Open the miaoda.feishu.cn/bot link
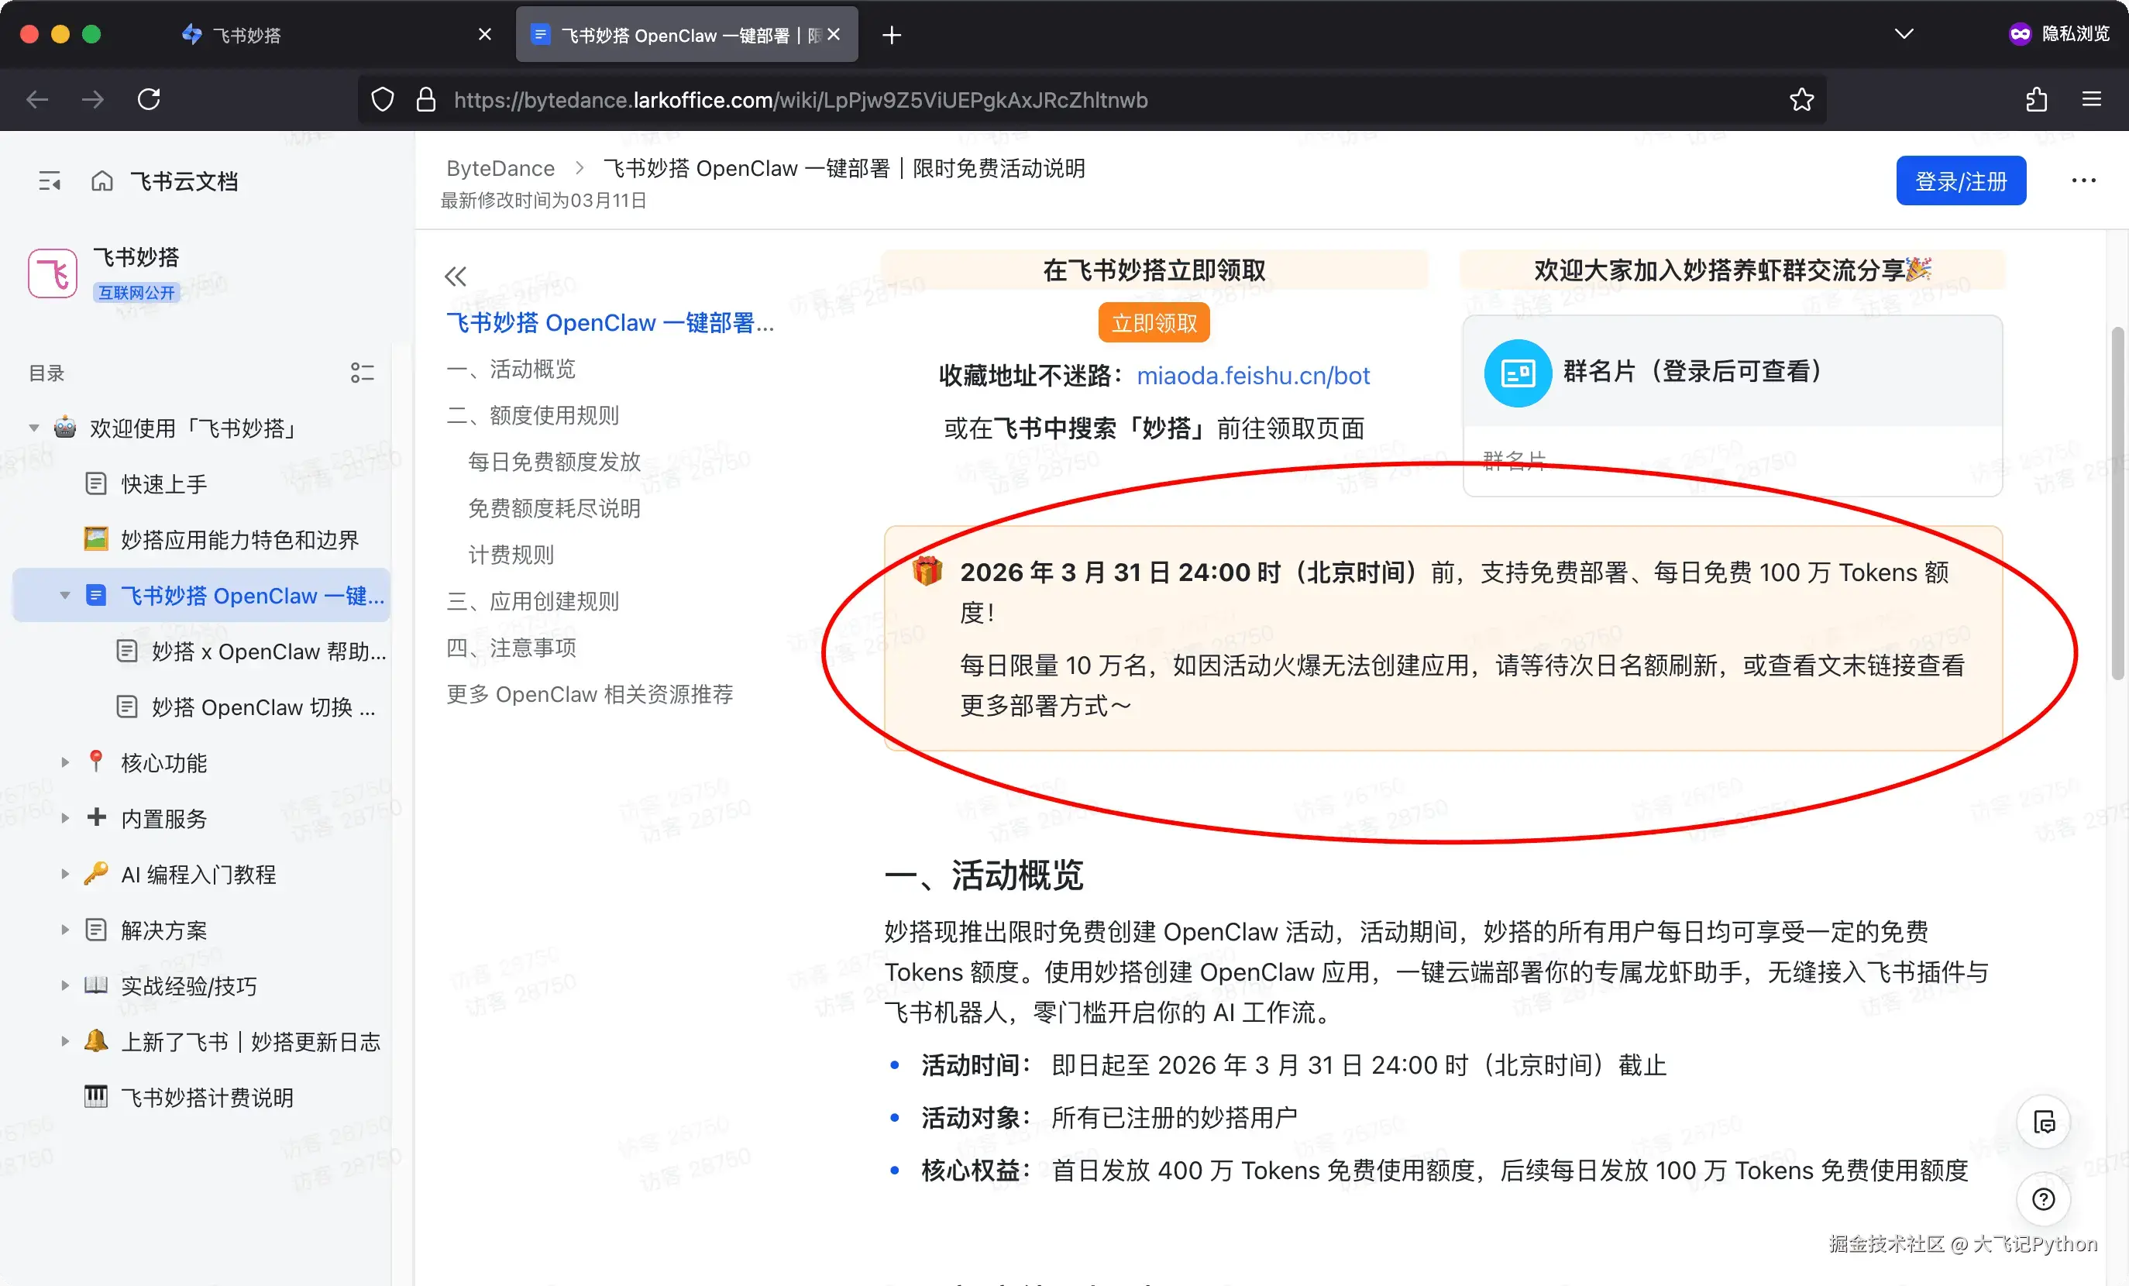This screenshot has width=2129, height=1286. coord(1252,376)
